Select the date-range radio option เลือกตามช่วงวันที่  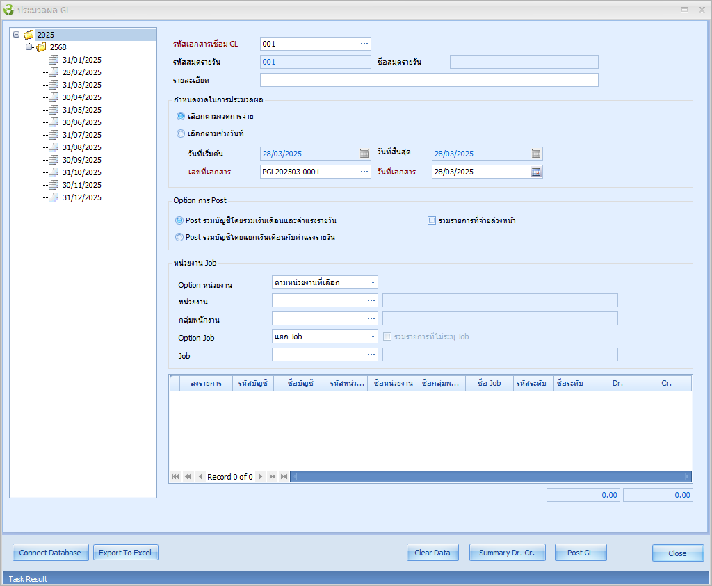pyautogui.click(x=181, y=133)
